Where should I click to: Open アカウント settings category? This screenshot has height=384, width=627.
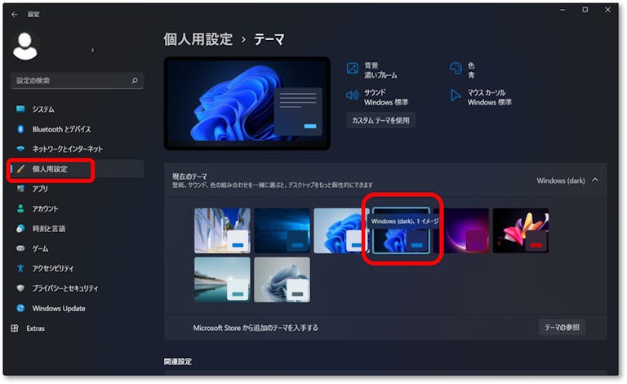pyautogui.click(x=77, y=209)
